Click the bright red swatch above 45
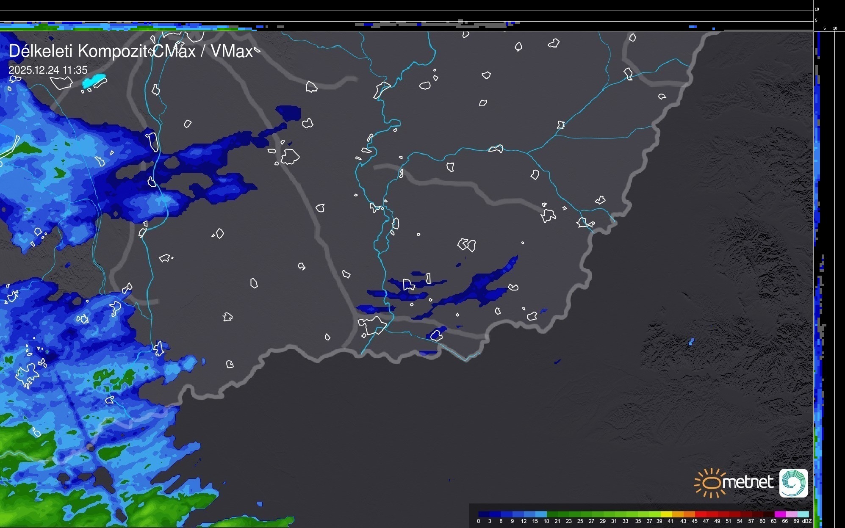Viewport: 845px width, 528px height. tap(701, 514)
